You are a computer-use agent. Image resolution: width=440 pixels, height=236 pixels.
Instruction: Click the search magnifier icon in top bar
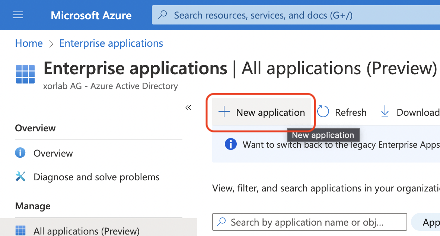click(x=162, y=15)
